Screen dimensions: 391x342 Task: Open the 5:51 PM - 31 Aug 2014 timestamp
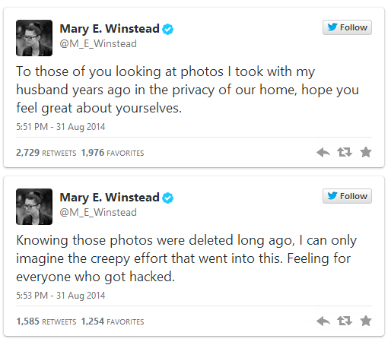61,127
